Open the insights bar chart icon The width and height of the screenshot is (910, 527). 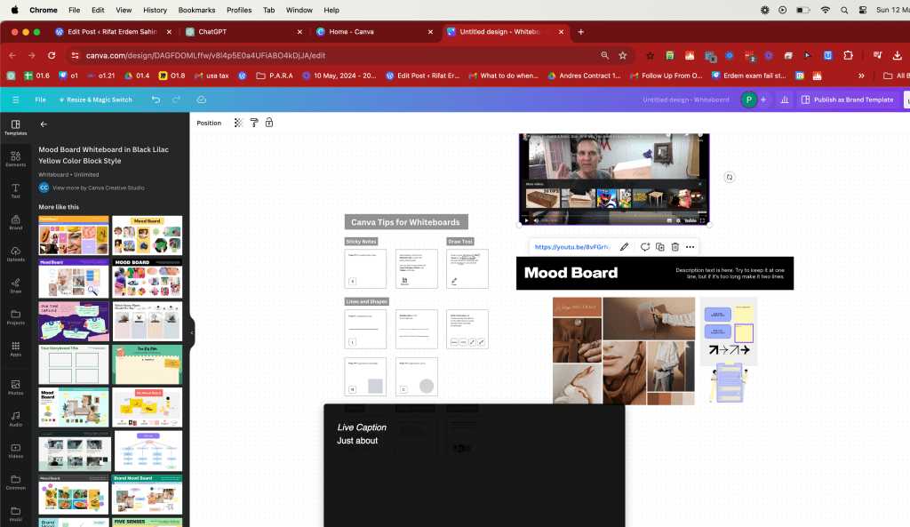tap(785, 100)
